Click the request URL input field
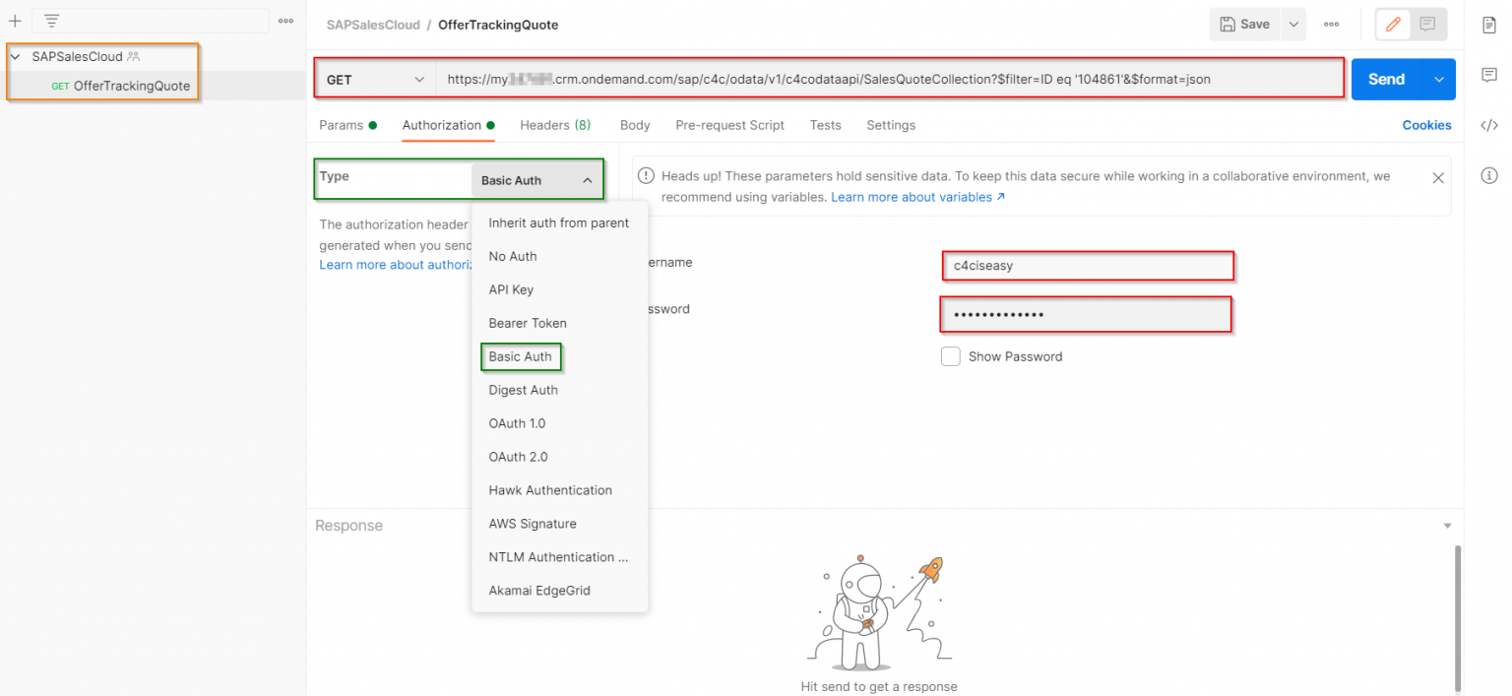This screenshot has height=696, width=1512. point(886,79)
